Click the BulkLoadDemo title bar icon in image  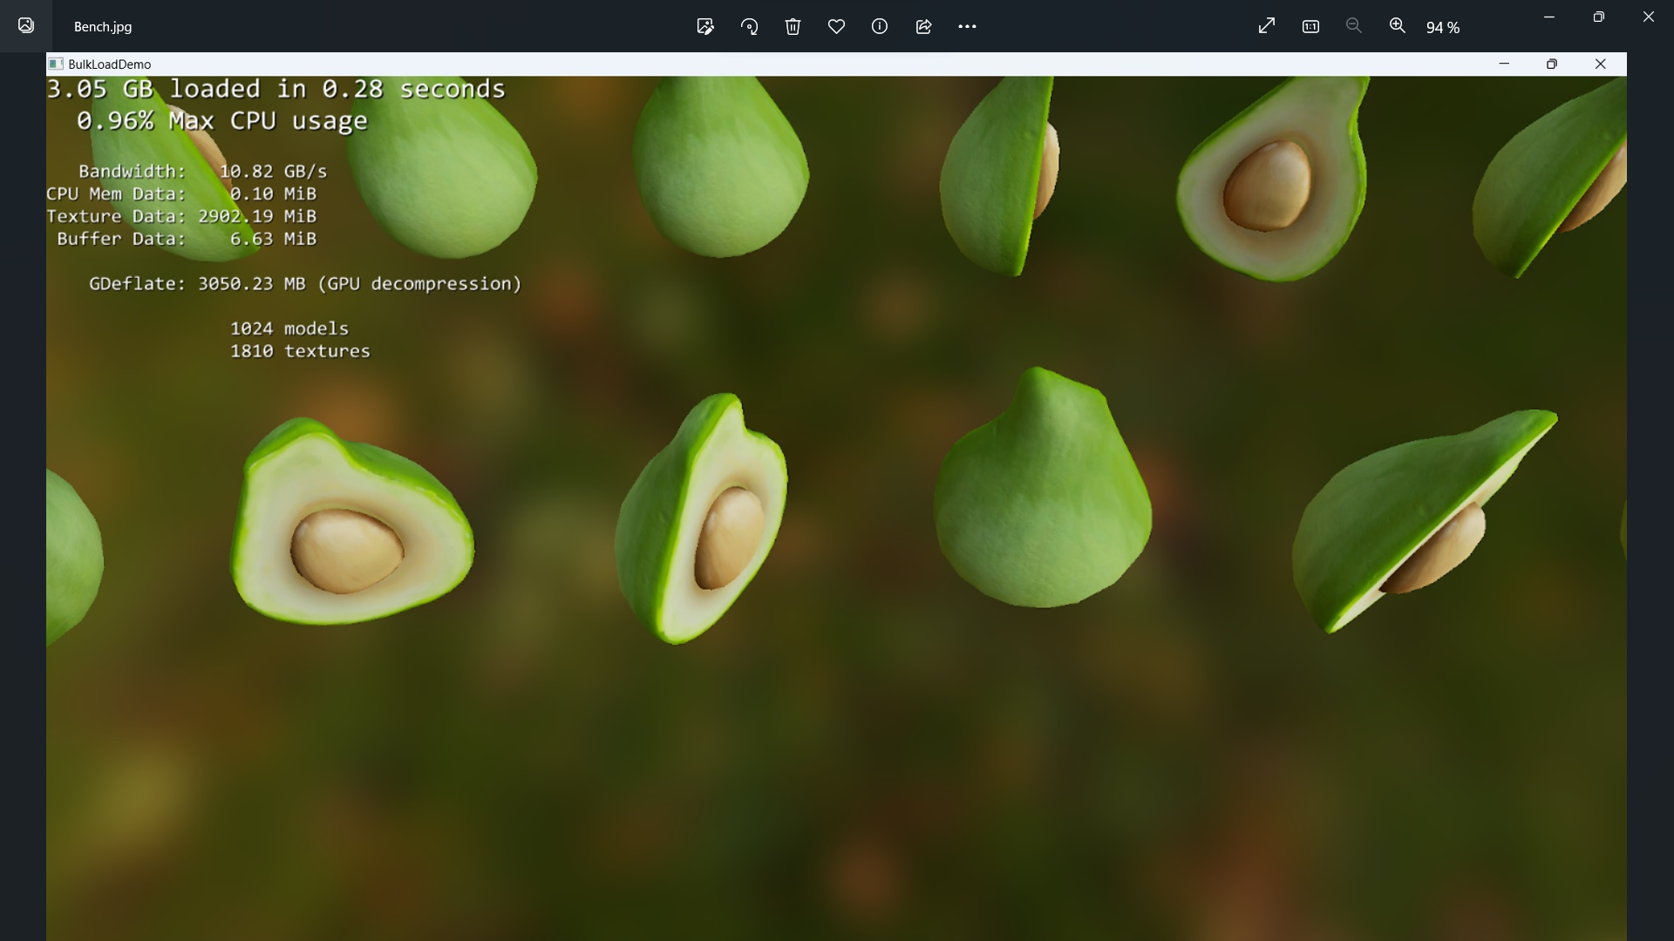tap(56, 64)
